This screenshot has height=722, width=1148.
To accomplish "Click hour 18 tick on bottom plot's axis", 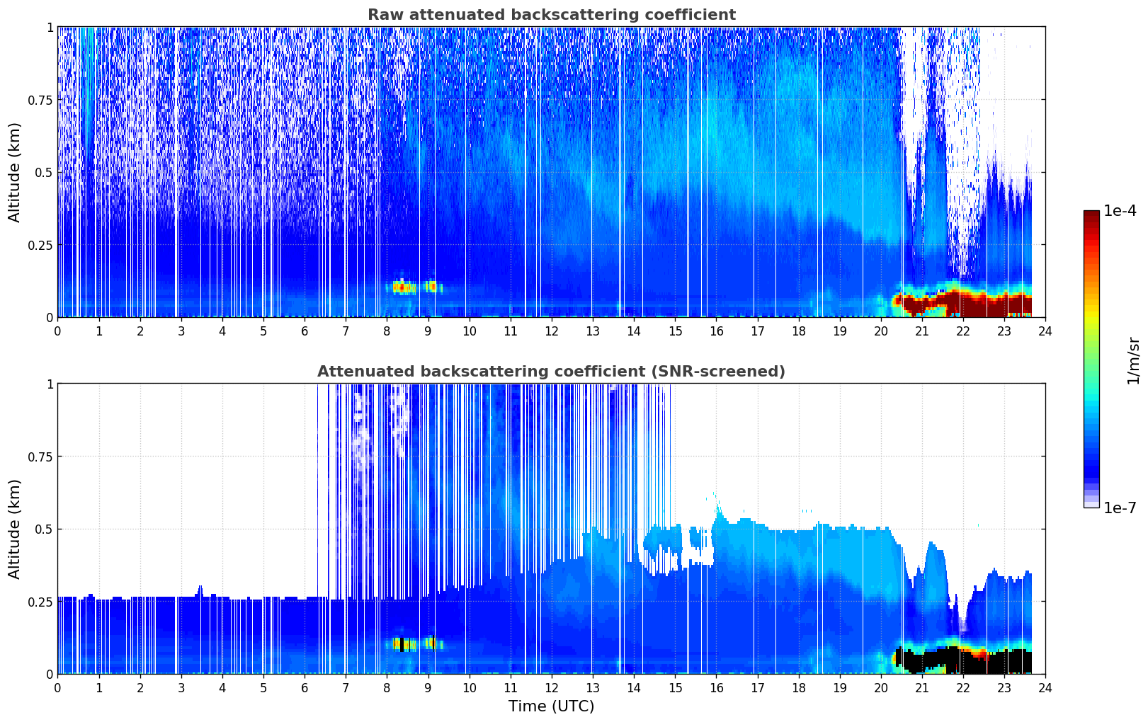I will (798, 687).
